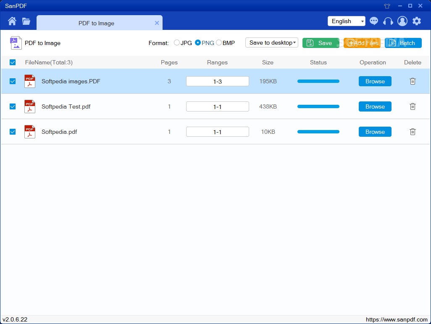
Task: Open the sanpdf.com website link
Action: (x=397, y=319)
